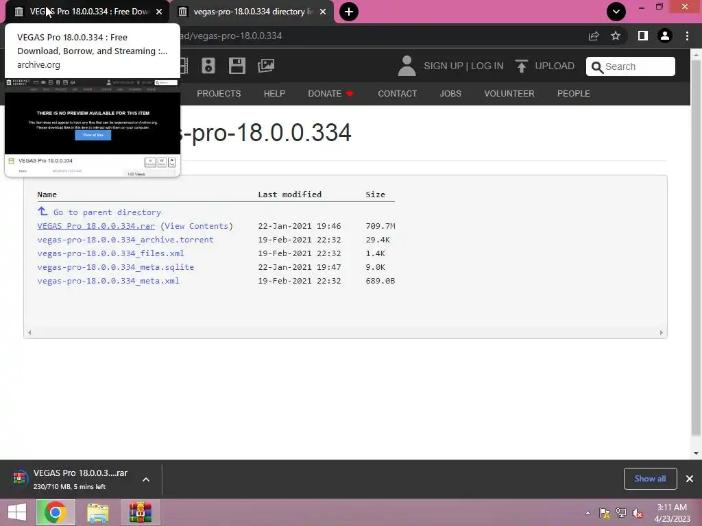Click the upload arrow icon
This screenshot has height=526, width=702.
coord(521,66)
